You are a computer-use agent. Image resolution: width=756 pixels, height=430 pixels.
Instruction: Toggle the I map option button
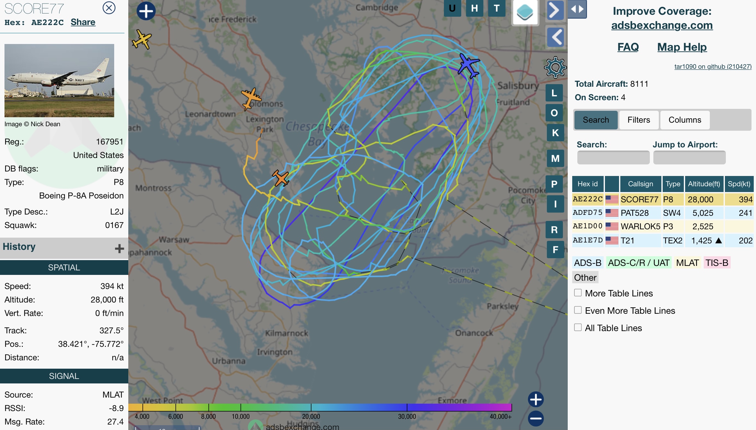coord(555,204)
